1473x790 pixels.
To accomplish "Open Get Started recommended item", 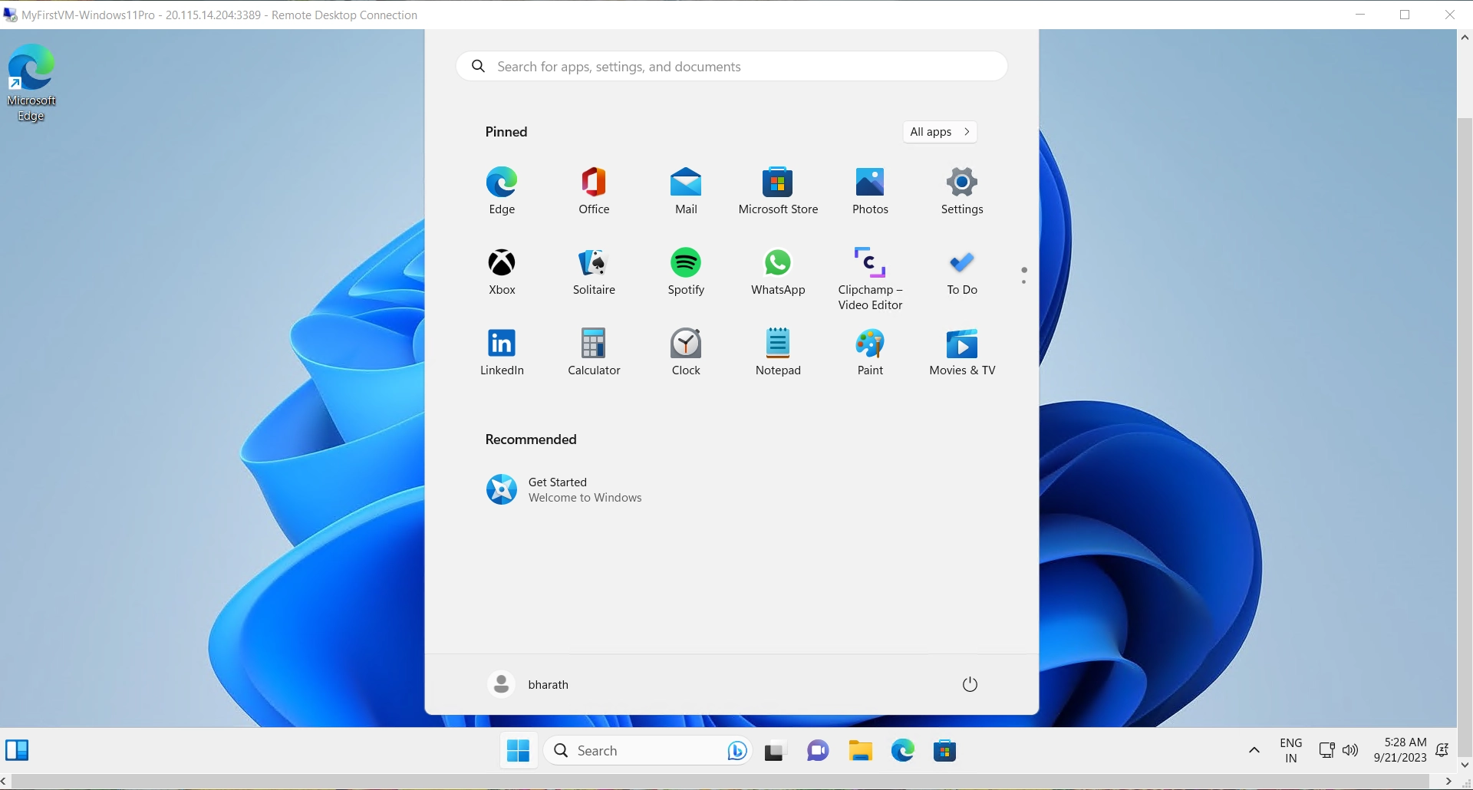I will [564, 489].
